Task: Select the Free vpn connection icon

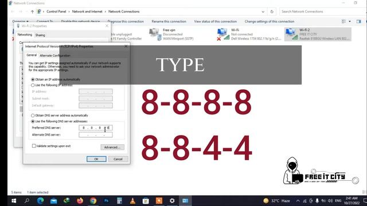Action: (x=155, y=34)
